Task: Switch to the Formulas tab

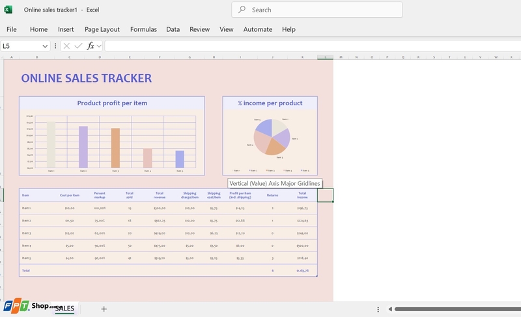Action: pyautogui.click(x=143, y=29)
